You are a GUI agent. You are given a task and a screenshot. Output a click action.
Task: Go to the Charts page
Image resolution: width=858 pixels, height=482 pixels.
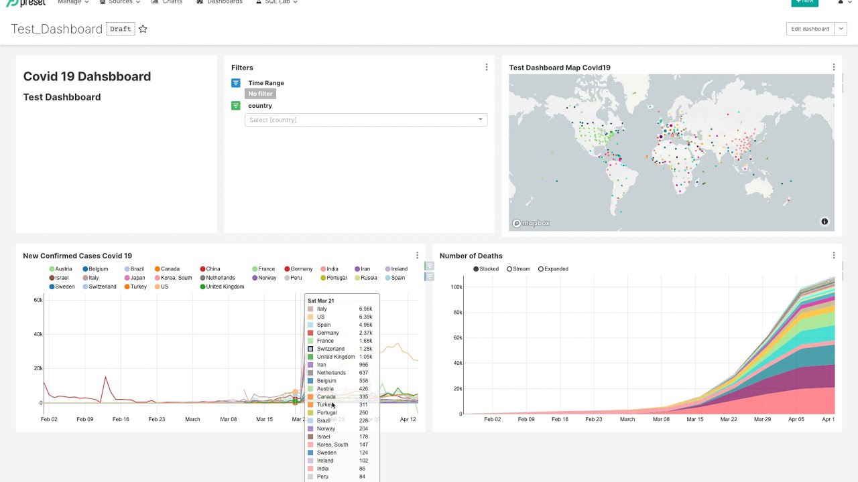click(x=167, y=2)
